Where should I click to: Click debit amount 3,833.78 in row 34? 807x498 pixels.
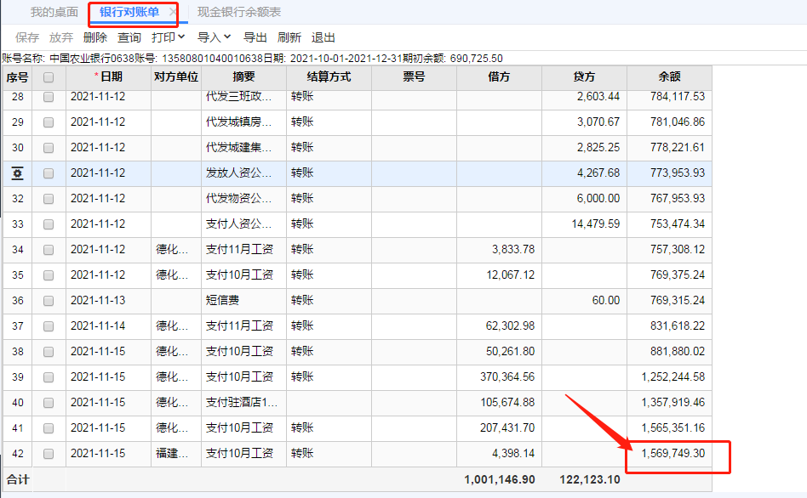click(513, 249)
